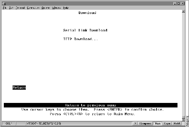Click the Num status indicator

(158, 124)
